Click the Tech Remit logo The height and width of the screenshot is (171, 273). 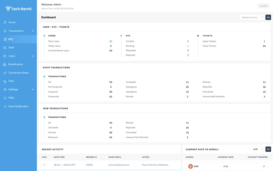pos(18,8)
